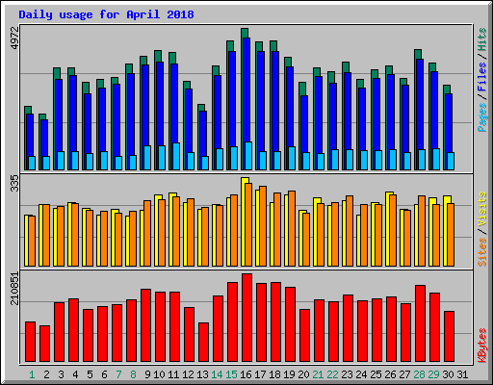Viewport: 493px width, 385px height.
Task: Click the red KBytes bar for day 28
Action: point(420,323)
